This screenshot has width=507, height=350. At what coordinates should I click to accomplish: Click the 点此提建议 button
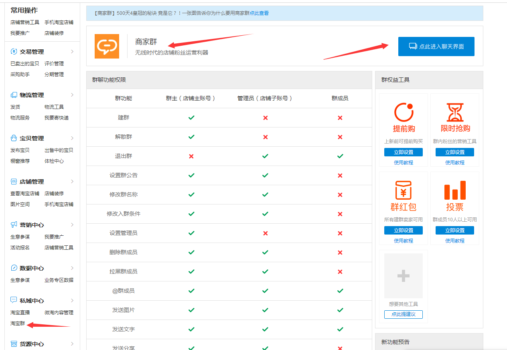[x=403, y=314]
